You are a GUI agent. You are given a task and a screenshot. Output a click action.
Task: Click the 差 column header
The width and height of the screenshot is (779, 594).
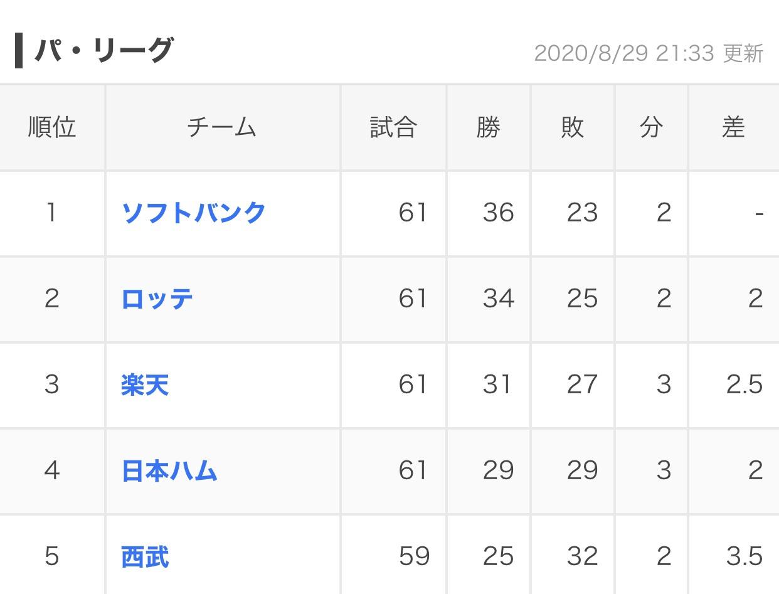(733, 127)
